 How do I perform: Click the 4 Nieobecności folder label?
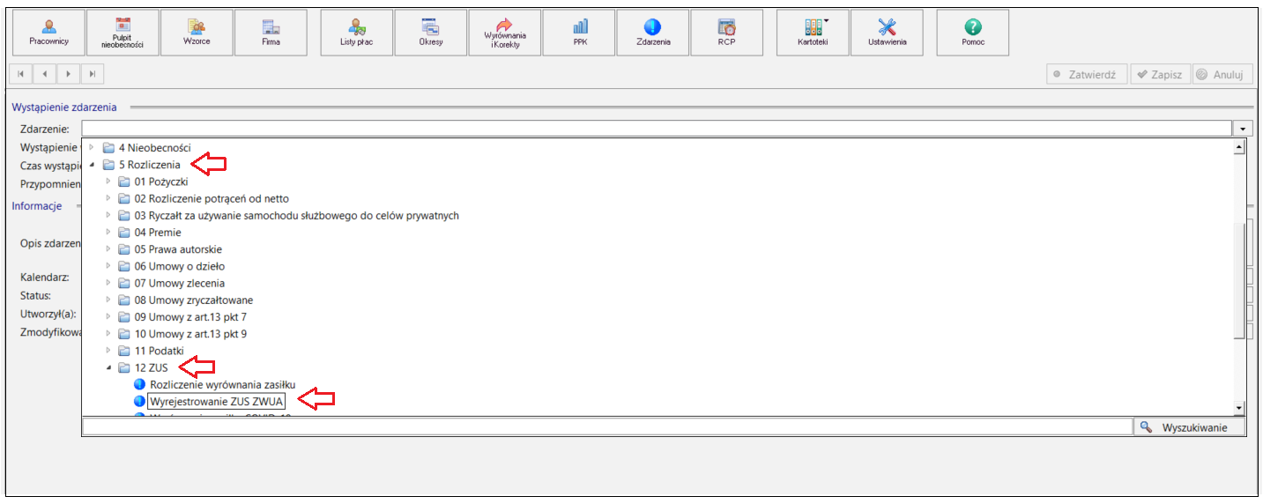pos(154,148)
